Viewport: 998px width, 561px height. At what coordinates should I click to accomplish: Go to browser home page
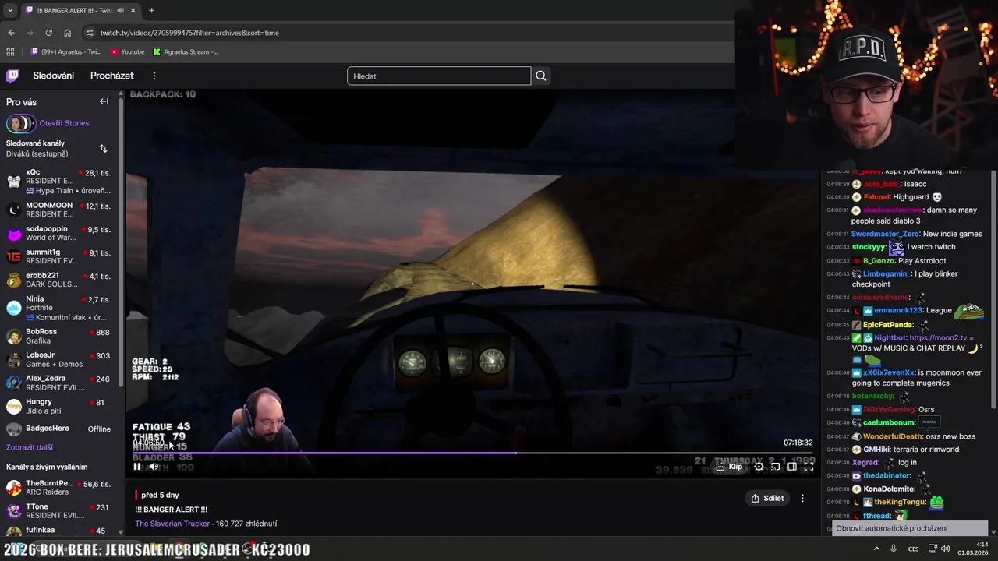tap(67, 33)
